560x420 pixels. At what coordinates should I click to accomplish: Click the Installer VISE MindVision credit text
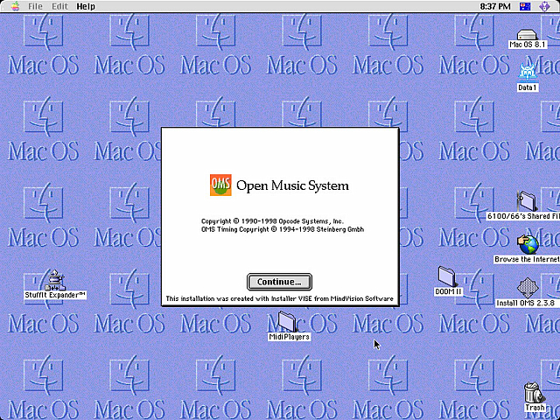click(280, 298)
